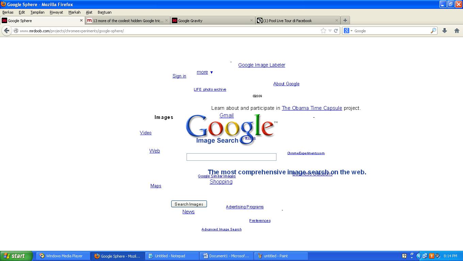Close the Pool Live Tour tab
This screenshot has height=261, width=463.
click(x=337, y=20)
